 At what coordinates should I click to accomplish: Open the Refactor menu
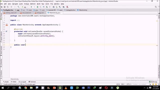click(x=33, y=4)
